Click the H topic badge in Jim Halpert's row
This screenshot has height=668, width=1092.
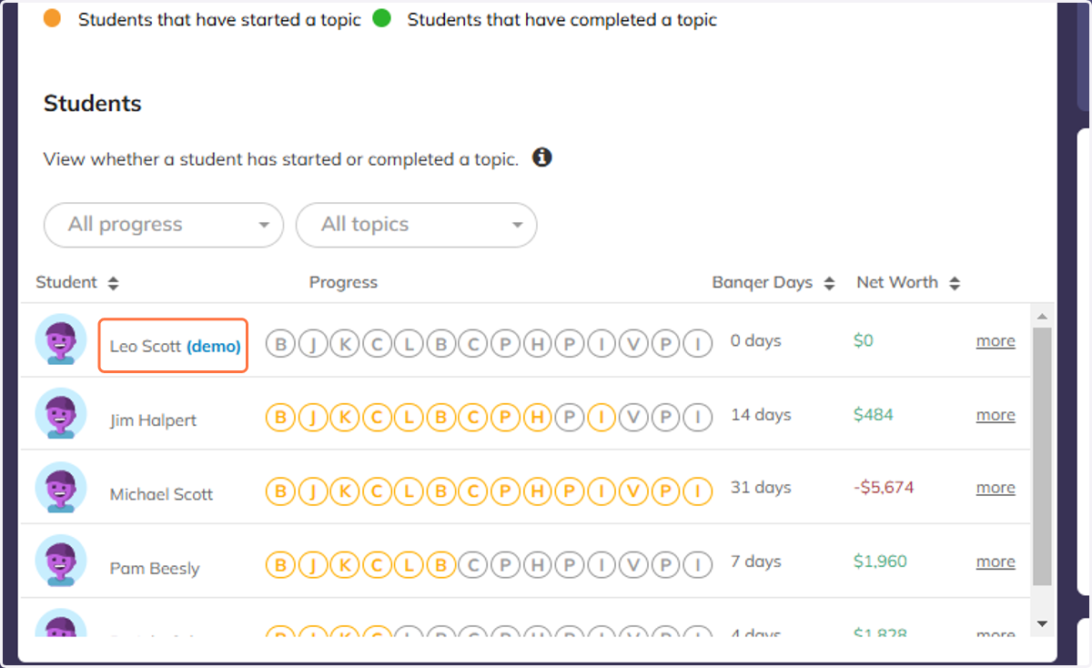pyautogui.click(x=537, y=417)
